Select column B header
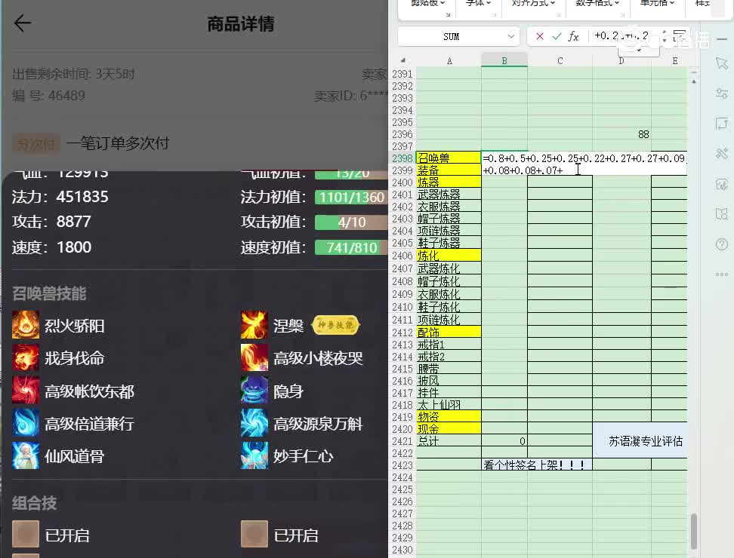Image resolution: width=734 pixels, height=558 pixels. [504, 61]
